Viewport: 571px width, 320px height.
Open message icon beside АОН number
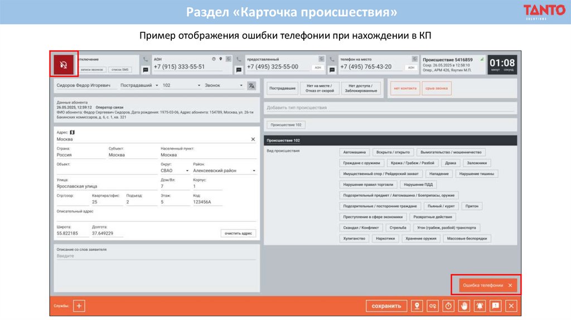[x=146, y=70]
